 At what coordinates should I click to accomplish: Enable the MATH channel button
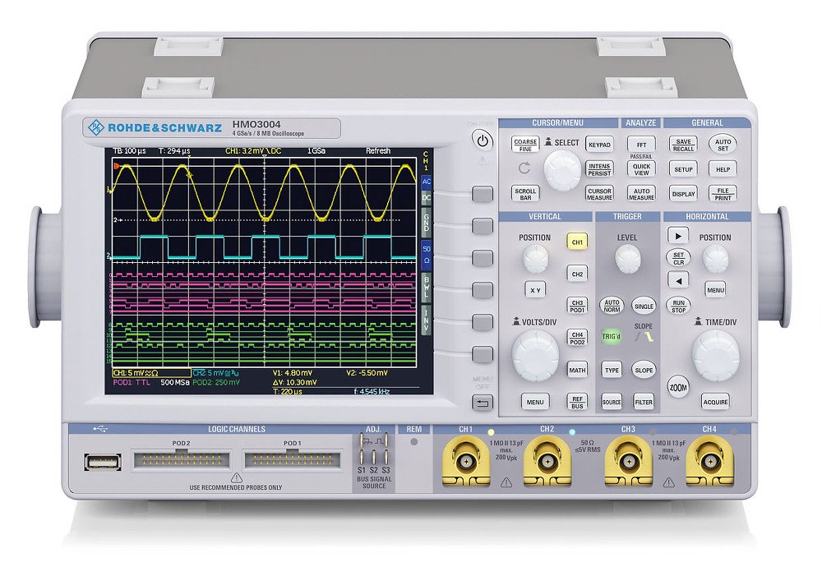577,370
